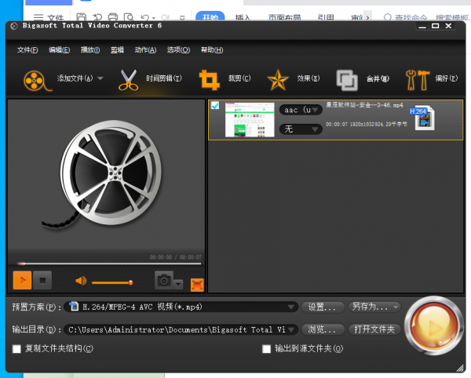This screenshot has height=378, width=471.
Task: Click the Merge overlapping squares icon
Action: (347, 80)
